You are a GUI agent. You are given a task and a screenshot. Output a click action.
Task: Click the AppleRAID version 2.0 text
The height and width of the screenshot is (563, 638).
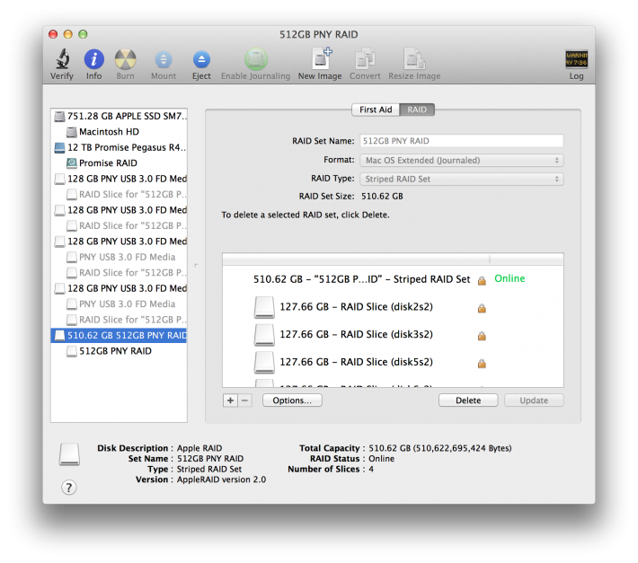[221, 479]
